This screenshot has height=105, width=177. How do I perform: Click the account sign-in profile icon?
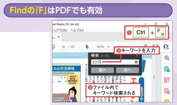point(166,47)
